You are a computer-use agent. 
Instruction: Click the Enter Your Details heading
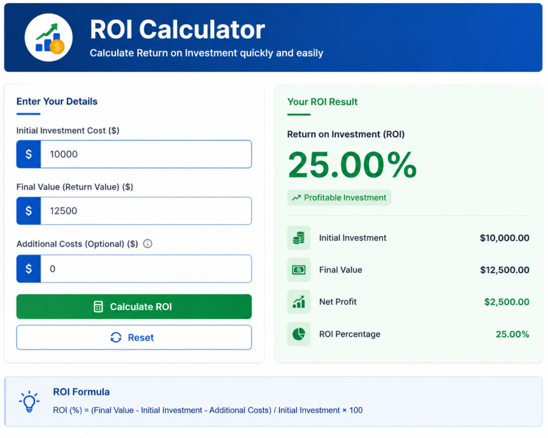tap(57, 101)
